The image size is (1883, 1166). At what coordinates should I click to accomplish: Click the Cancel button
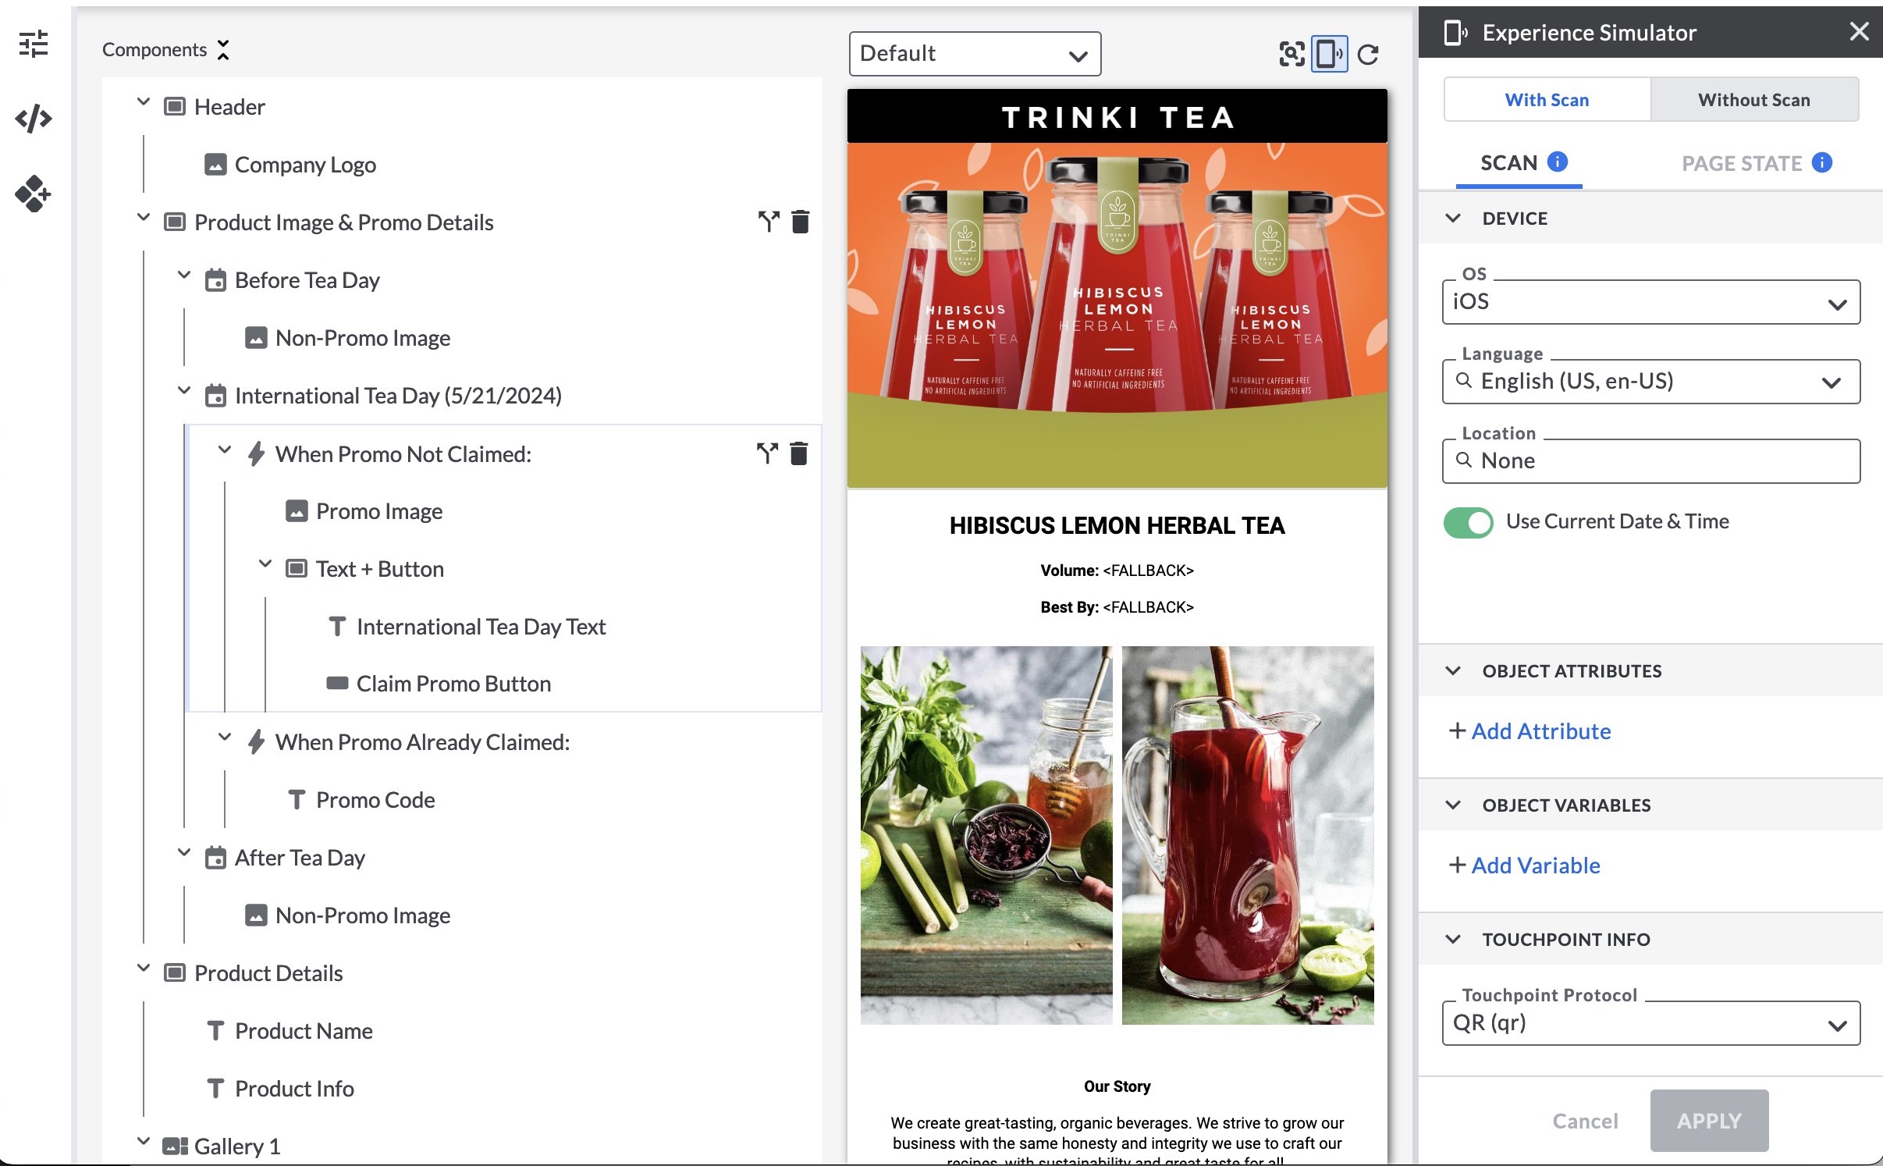pos(1585,1122)
